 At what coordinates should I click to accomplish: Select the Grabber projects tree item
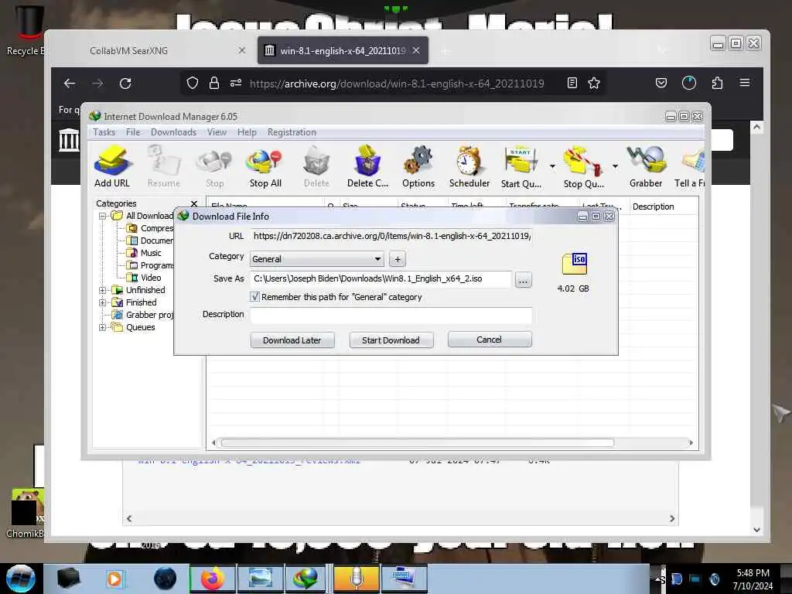[142, 316]
